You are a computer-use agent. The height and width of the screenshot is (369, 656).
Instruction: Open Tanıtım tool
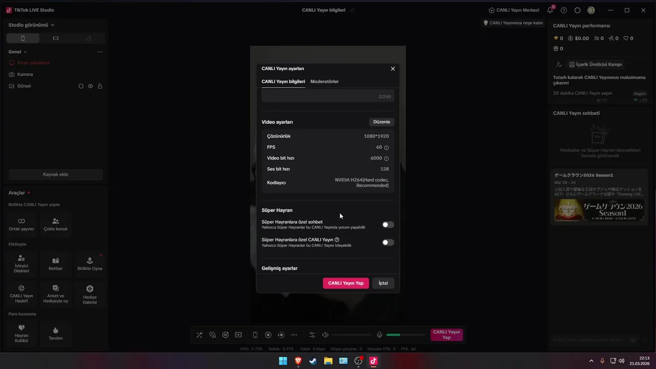55,333
